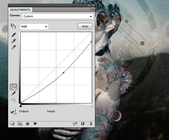Click the smooth curve values icon
The image size is (169, 140).
[13, 100]
